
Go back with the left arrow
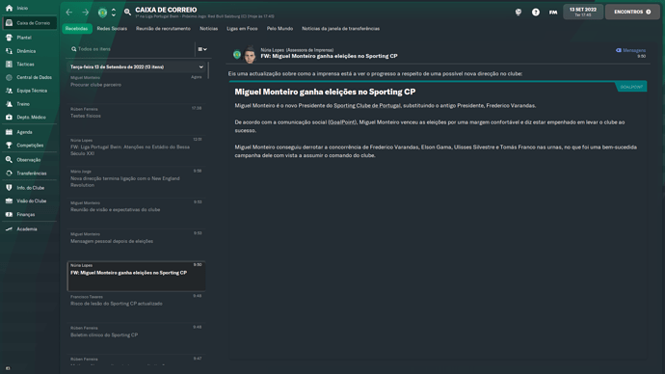point(69,13)
